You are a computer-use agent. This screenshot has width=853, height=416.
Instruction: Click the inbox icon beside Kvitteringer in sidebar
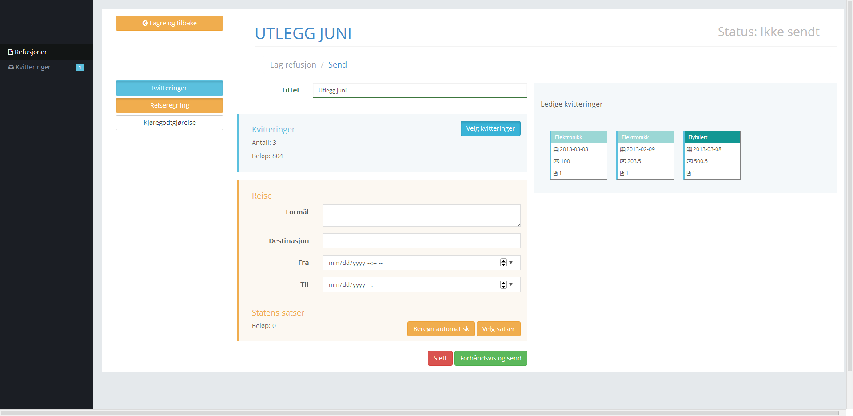(x=11, y=67)
